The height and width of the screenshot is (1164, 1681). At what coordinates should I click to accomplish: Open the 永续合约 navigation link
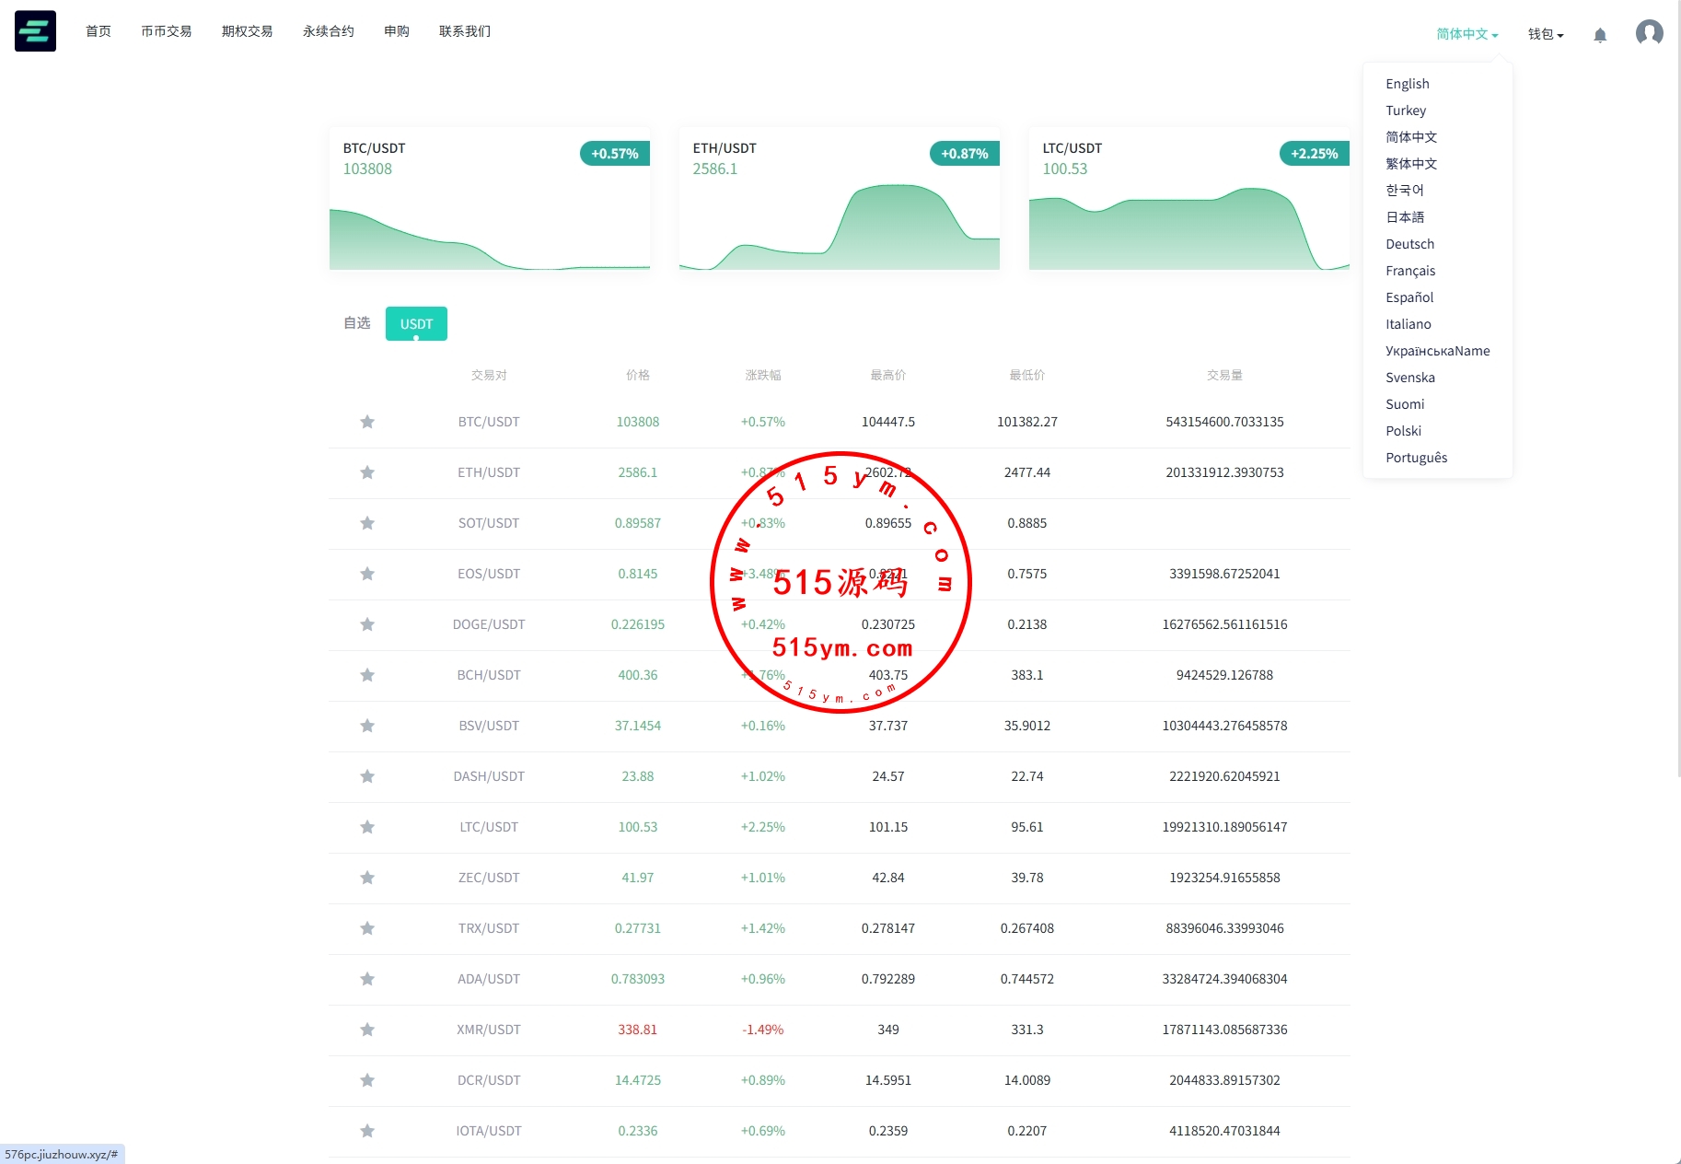tap(328, 31)
